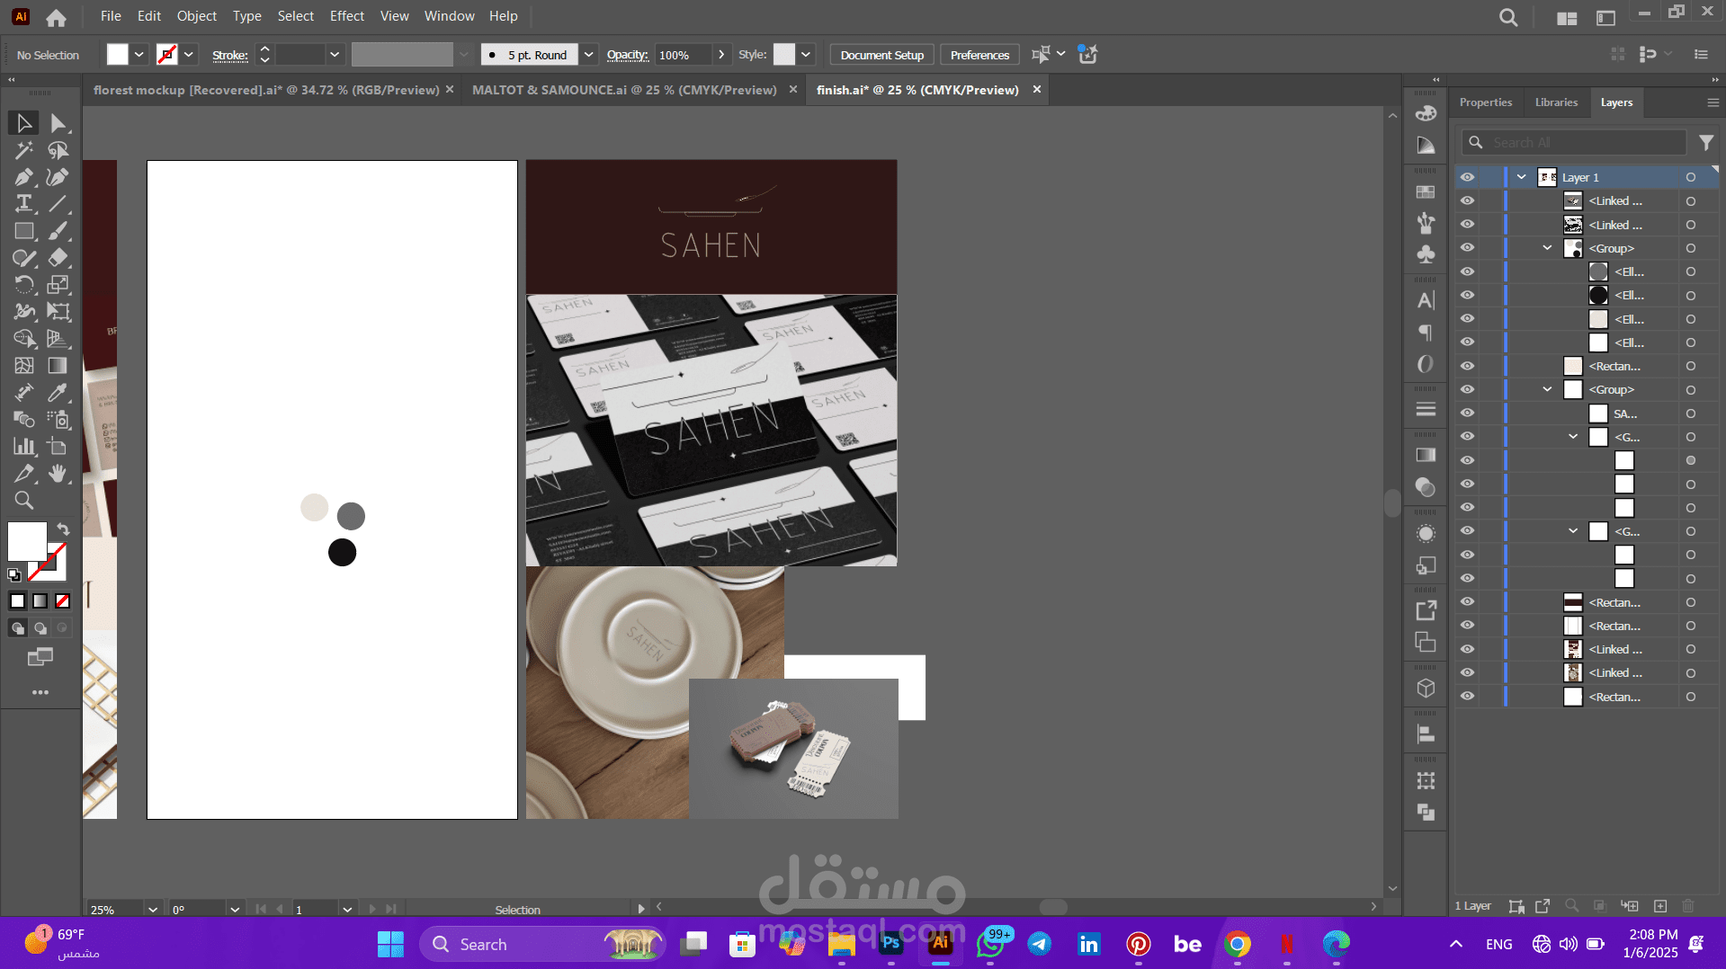The width and height of the screenshot is (1726, 969).
Task: Hide the SA... sublayer
Action: pyautogui.click(x=1467, y=413)
